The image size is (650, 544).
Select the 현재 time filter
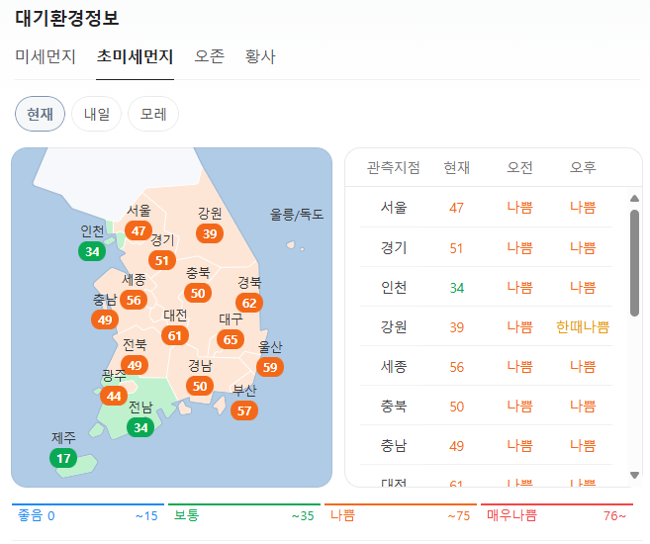(x=40, y=114)
